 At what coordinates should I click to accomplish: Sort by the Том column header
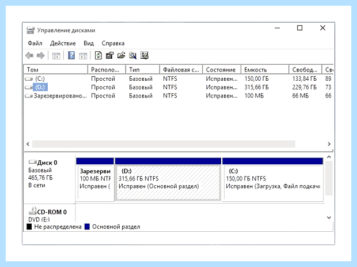pyautogui.click(x=55, y=70)
